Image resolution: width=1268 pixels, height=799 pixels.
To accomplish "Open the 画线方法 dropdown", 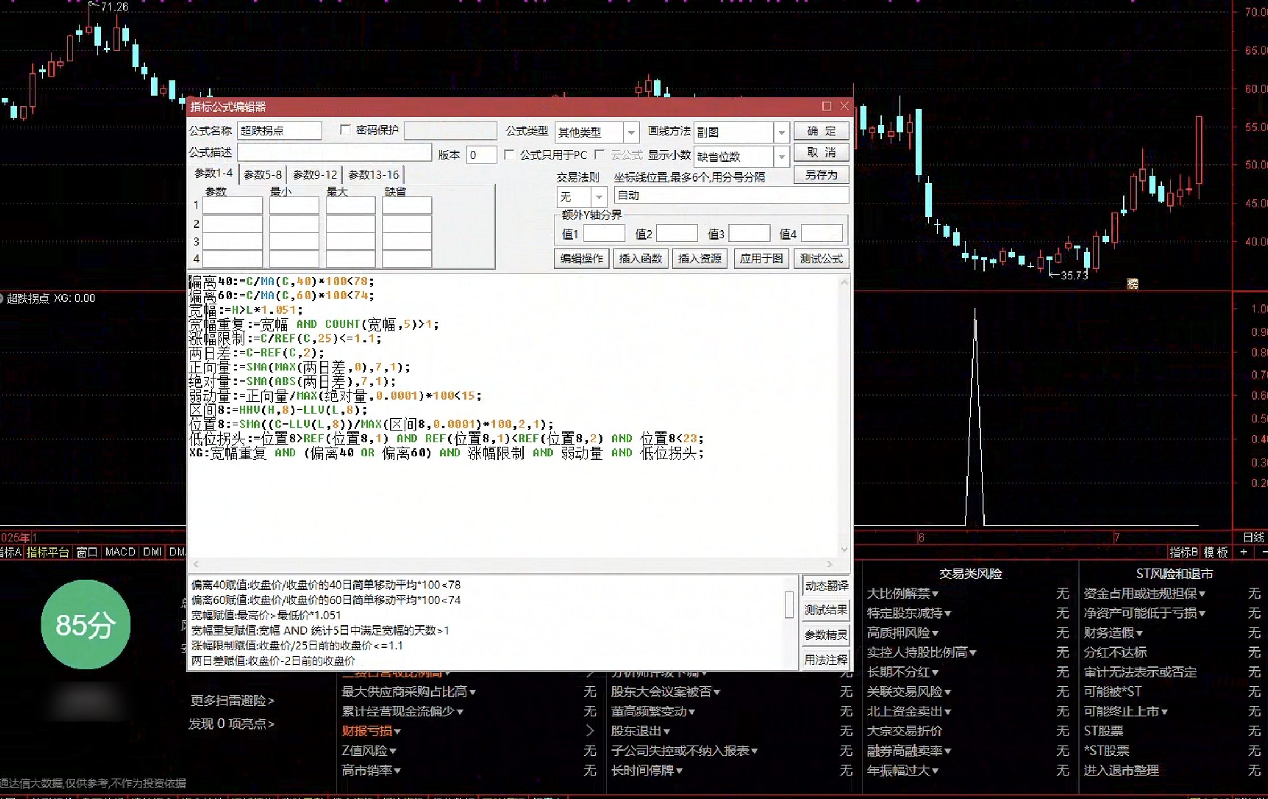I will tap(781, 133).
